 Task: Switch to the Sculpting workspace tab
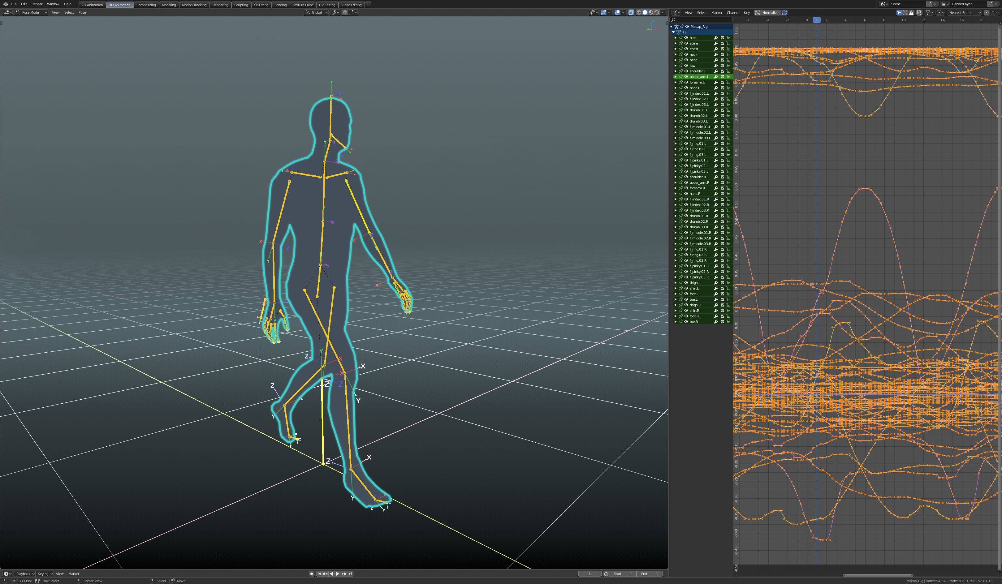261,5
